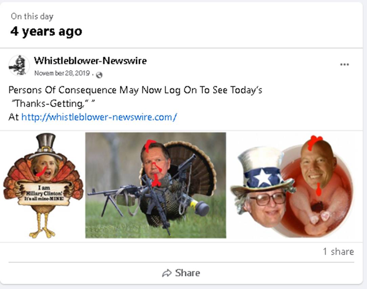Open the Hillary Clinton turkey image

[43, 186]
